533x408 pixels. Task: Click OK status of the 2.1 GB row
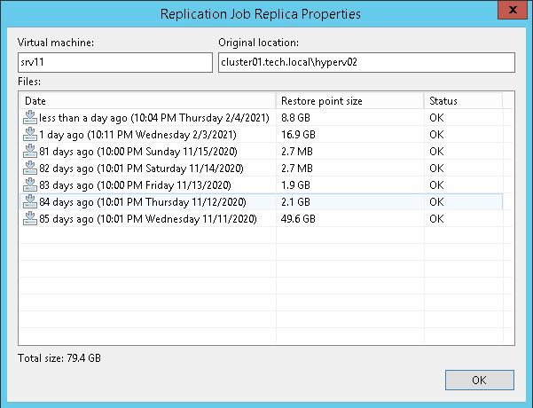436,201
